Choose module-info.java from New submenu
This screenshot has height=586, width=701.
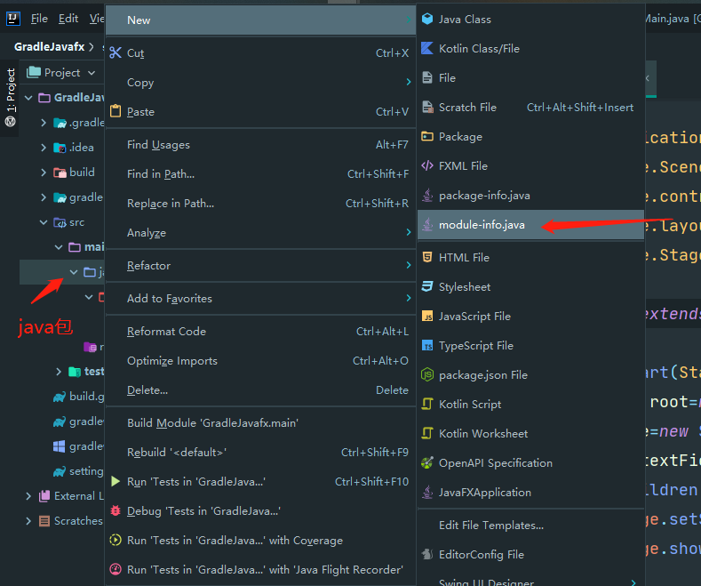coord(530,225)
